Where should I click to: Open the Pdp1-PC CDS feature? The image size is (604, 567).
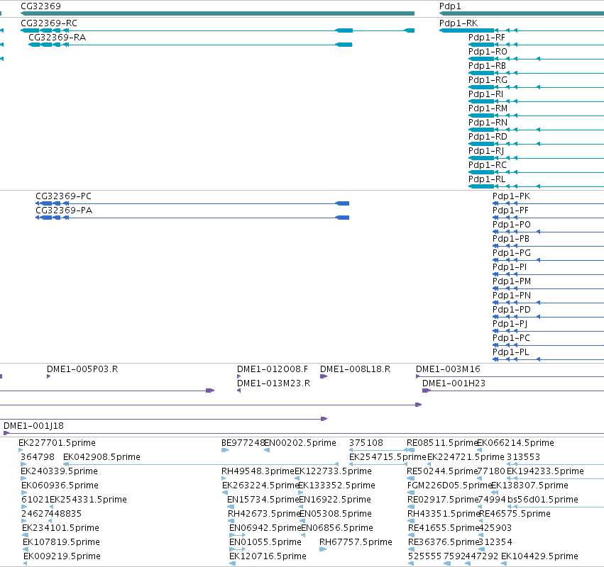point(511,338)
